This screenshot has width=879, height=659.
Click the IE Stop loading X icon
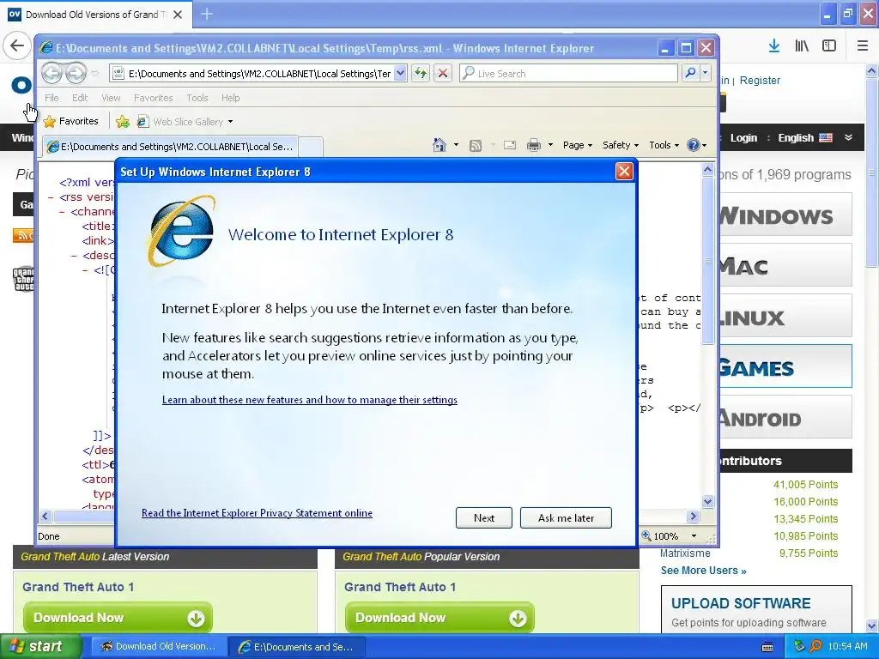[443, 73]
